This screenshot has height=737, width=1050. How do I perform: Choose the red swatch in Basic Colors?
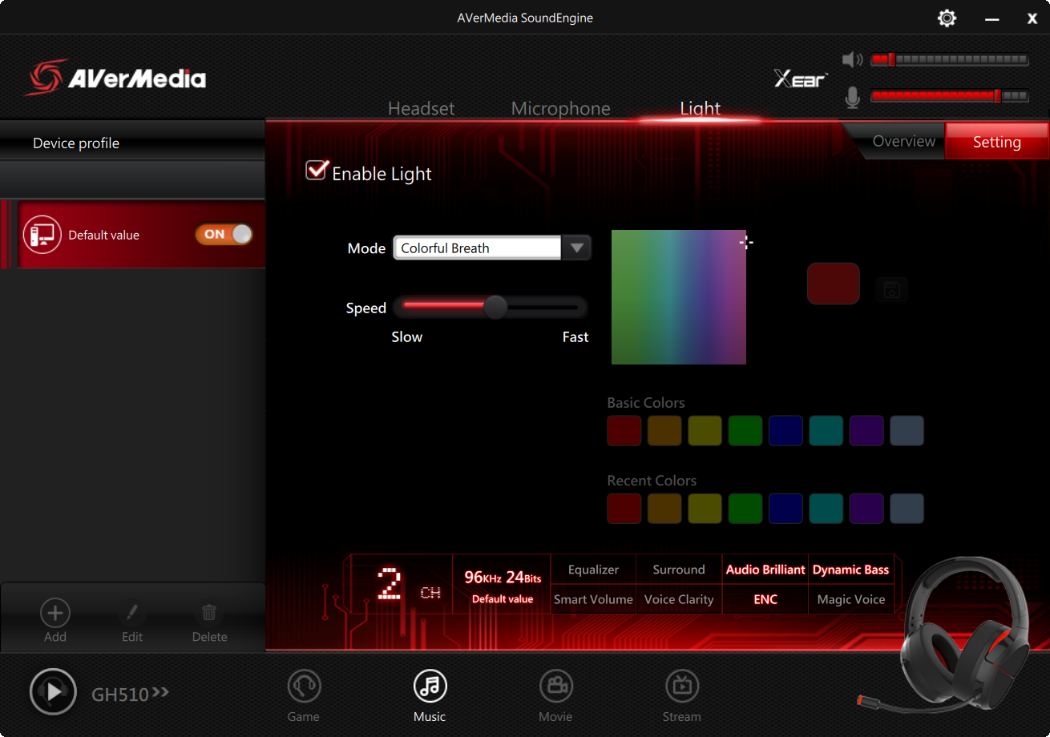(624, 431)
